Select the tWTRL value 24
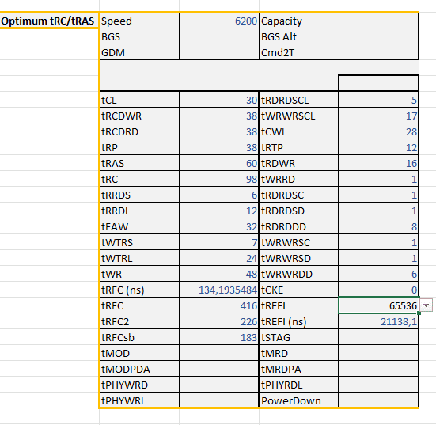 pos(219,258)
